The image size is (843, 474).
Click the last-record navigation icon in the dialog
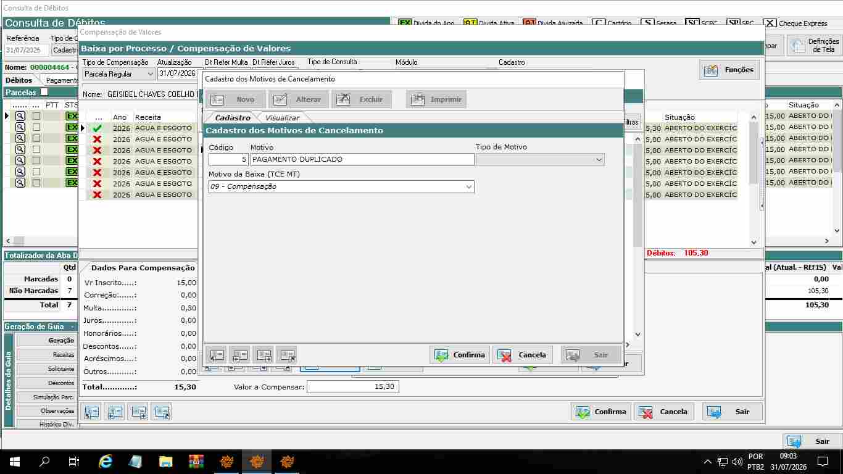point(286,355)
